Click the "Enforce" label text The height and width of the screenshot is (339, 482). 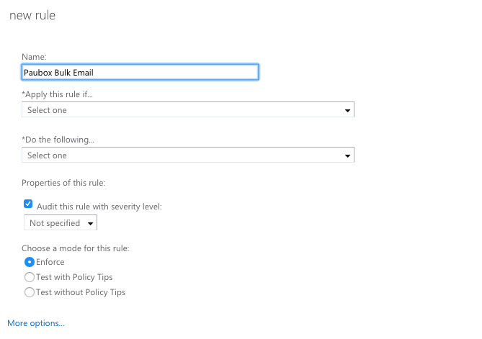(x=50, y=262)
